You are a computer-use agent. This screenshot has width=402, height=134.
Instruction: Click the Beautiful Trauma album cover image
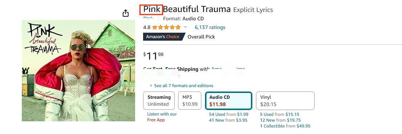(78, 70)
